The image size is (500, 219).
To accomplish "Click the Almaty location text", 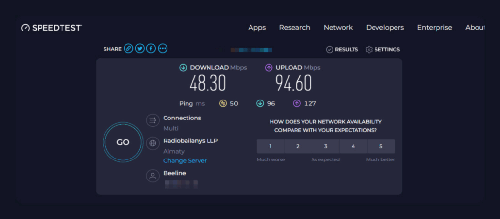I will [x=174, y=152].
